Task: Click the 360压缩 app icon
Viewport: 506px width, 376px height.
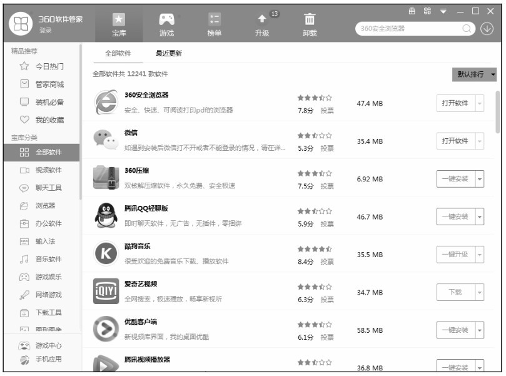Action: [106, 178]
